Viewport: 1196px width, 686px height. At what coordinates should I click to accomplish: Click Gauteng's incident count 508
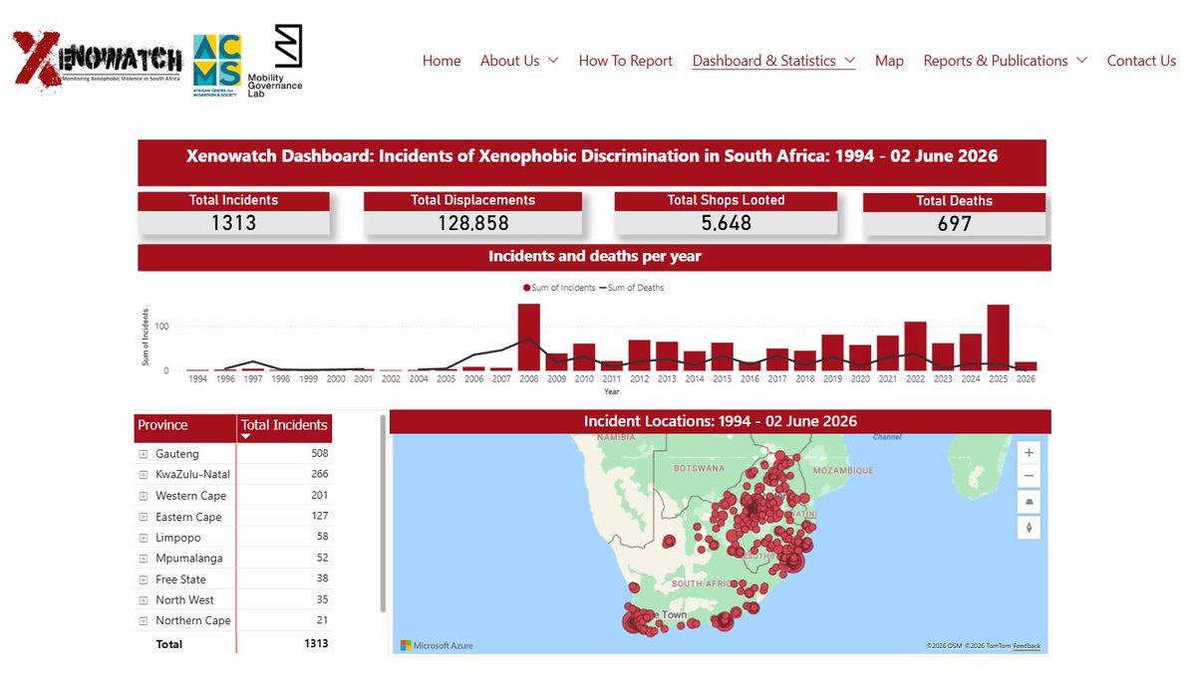[x=319, y=454]
